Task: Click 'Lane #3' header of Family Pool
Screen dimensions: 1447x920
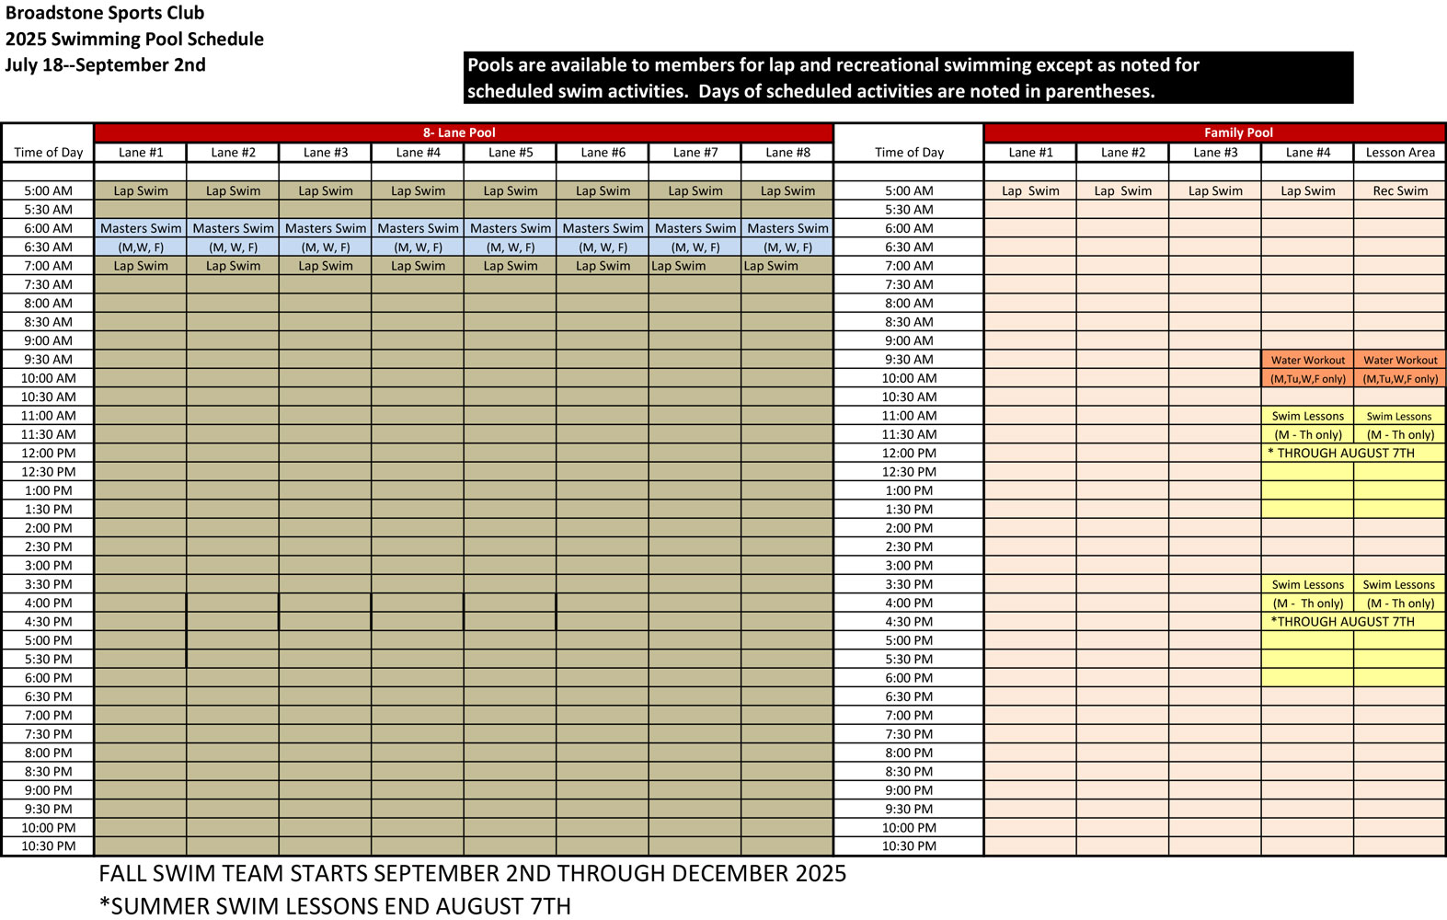Action: click(1215, 153)
